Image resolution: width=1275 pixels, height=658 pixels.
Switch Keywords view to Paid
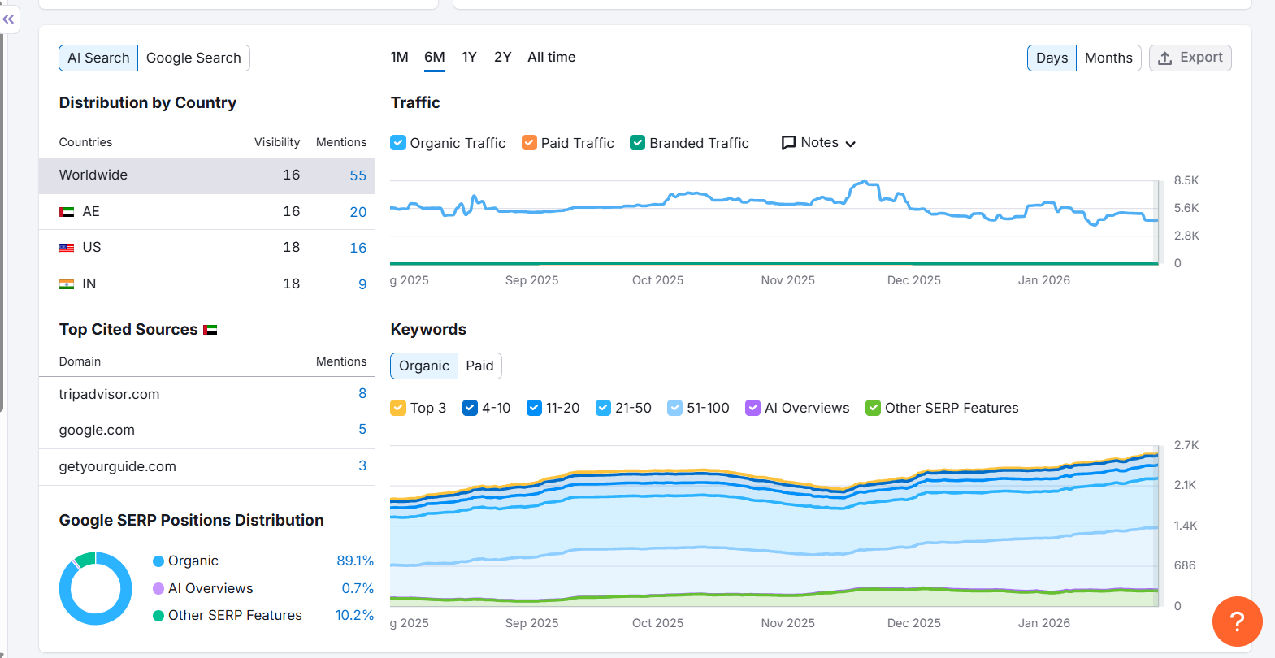[479, 366]
